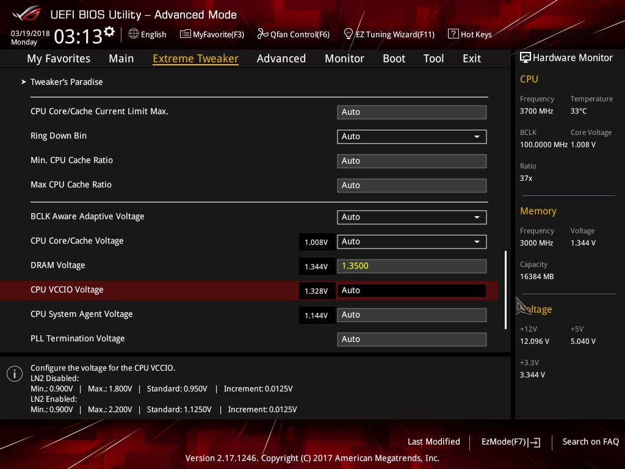Open the Monitor tab
625x469 pixels.
point(344,58)
